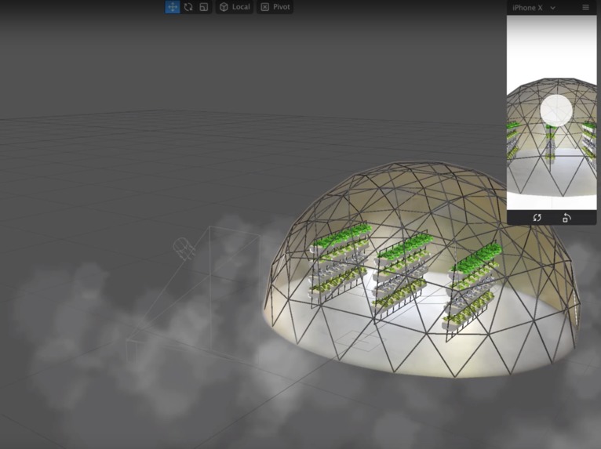Select the Scale tool in the toolbar
Screen dimensions: 601x449
[x=203, y=7]
